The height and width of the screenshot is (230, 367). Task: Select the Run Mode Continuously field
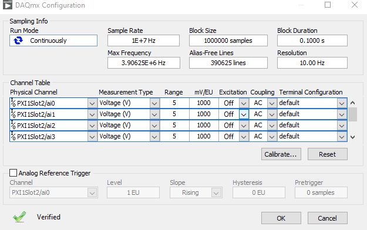tap(53, 40)
